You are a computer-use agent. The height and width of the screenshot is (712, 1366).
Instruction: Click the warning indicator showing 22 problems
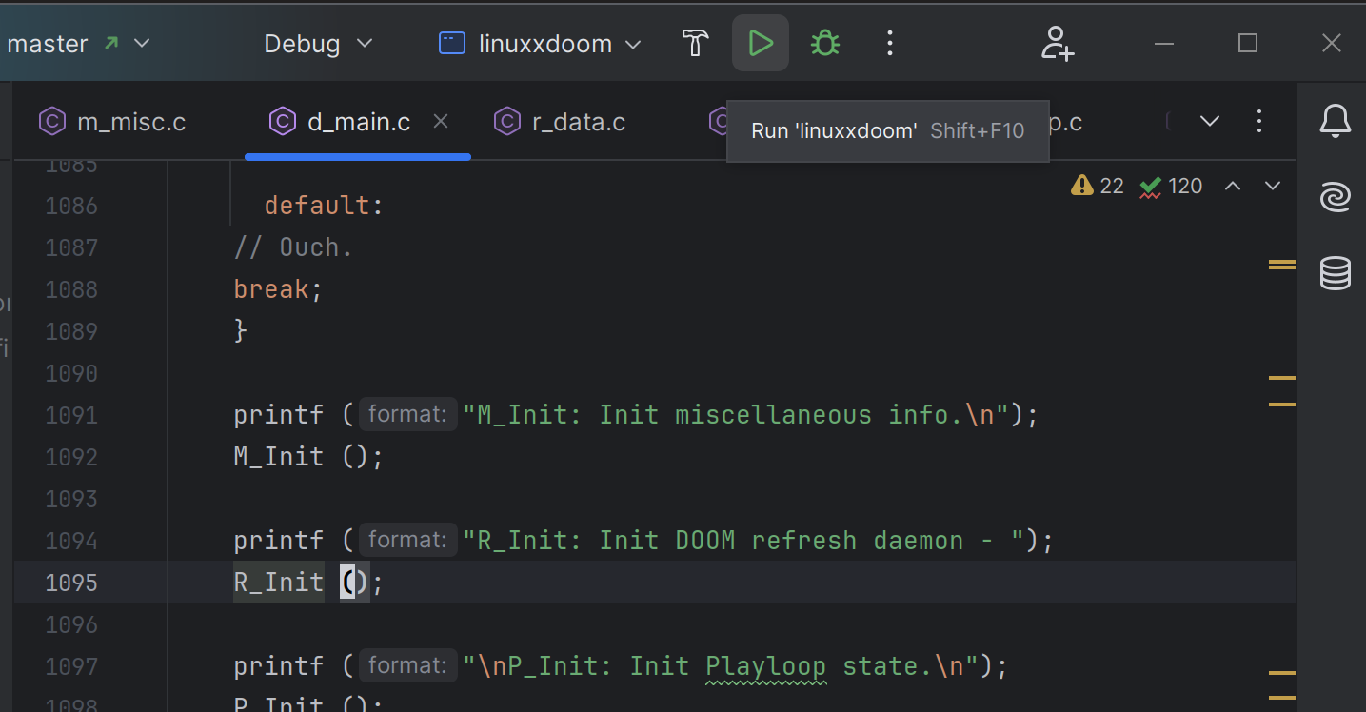(x=1096, y=186)
